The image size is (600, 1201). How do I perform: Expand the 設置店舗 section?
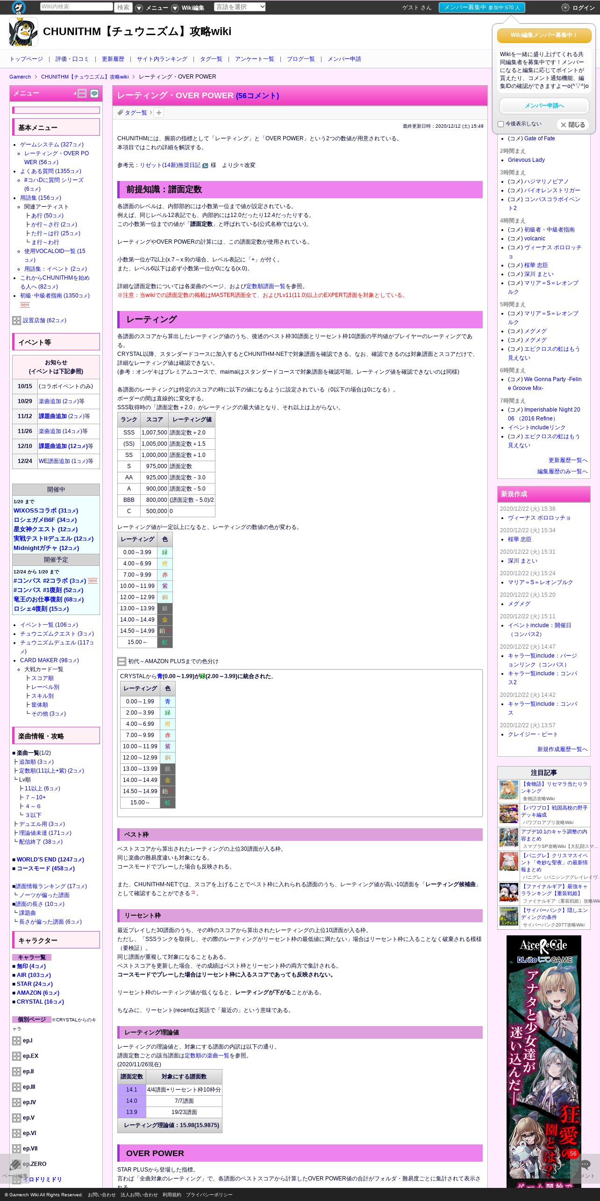(x=16, y=320)
